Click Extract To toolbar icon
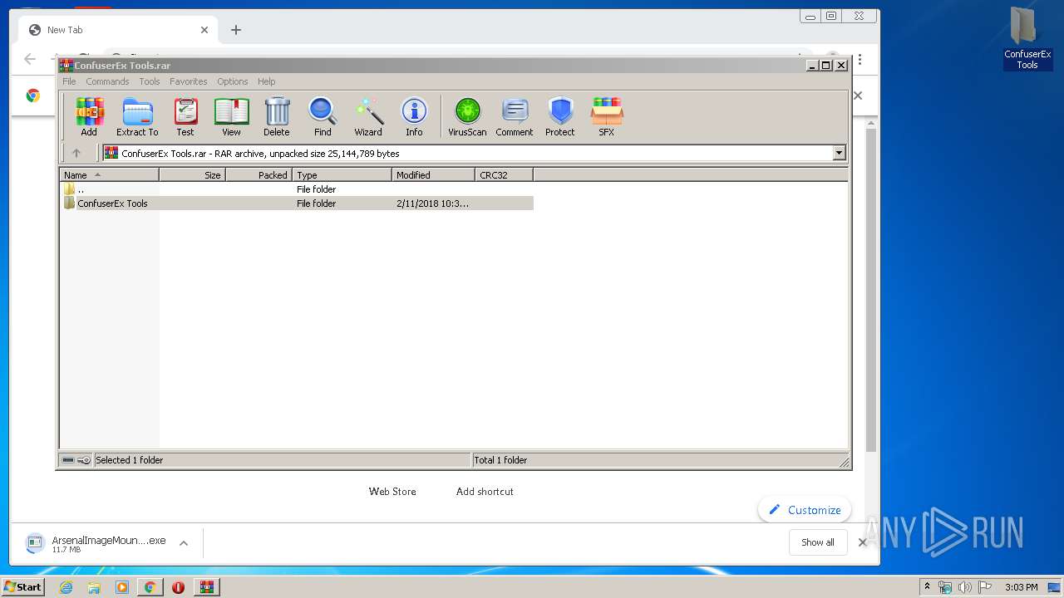This screenshot has height=598, width=1064. (x=137, y=116)
